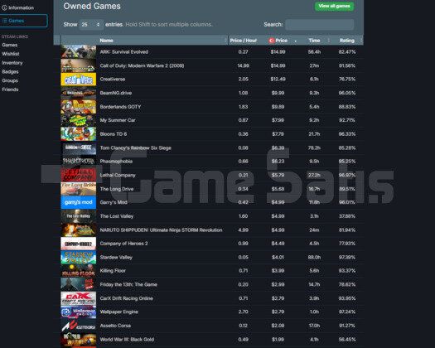
Task: Click the Phasmophobia thumbnail
Action: tap(79, 162)
